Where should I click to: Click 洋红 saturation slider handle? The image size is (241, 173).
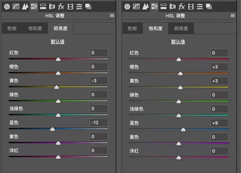click(x=179, y=158)
